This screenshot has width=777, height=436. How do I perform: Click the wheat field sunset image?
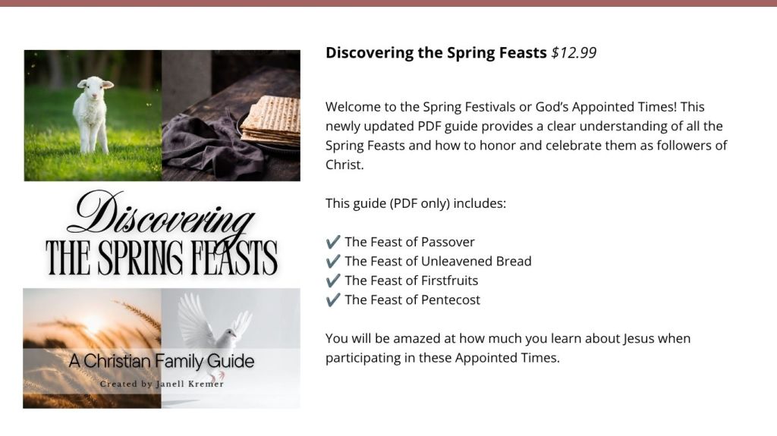click(x=92, y=348)
